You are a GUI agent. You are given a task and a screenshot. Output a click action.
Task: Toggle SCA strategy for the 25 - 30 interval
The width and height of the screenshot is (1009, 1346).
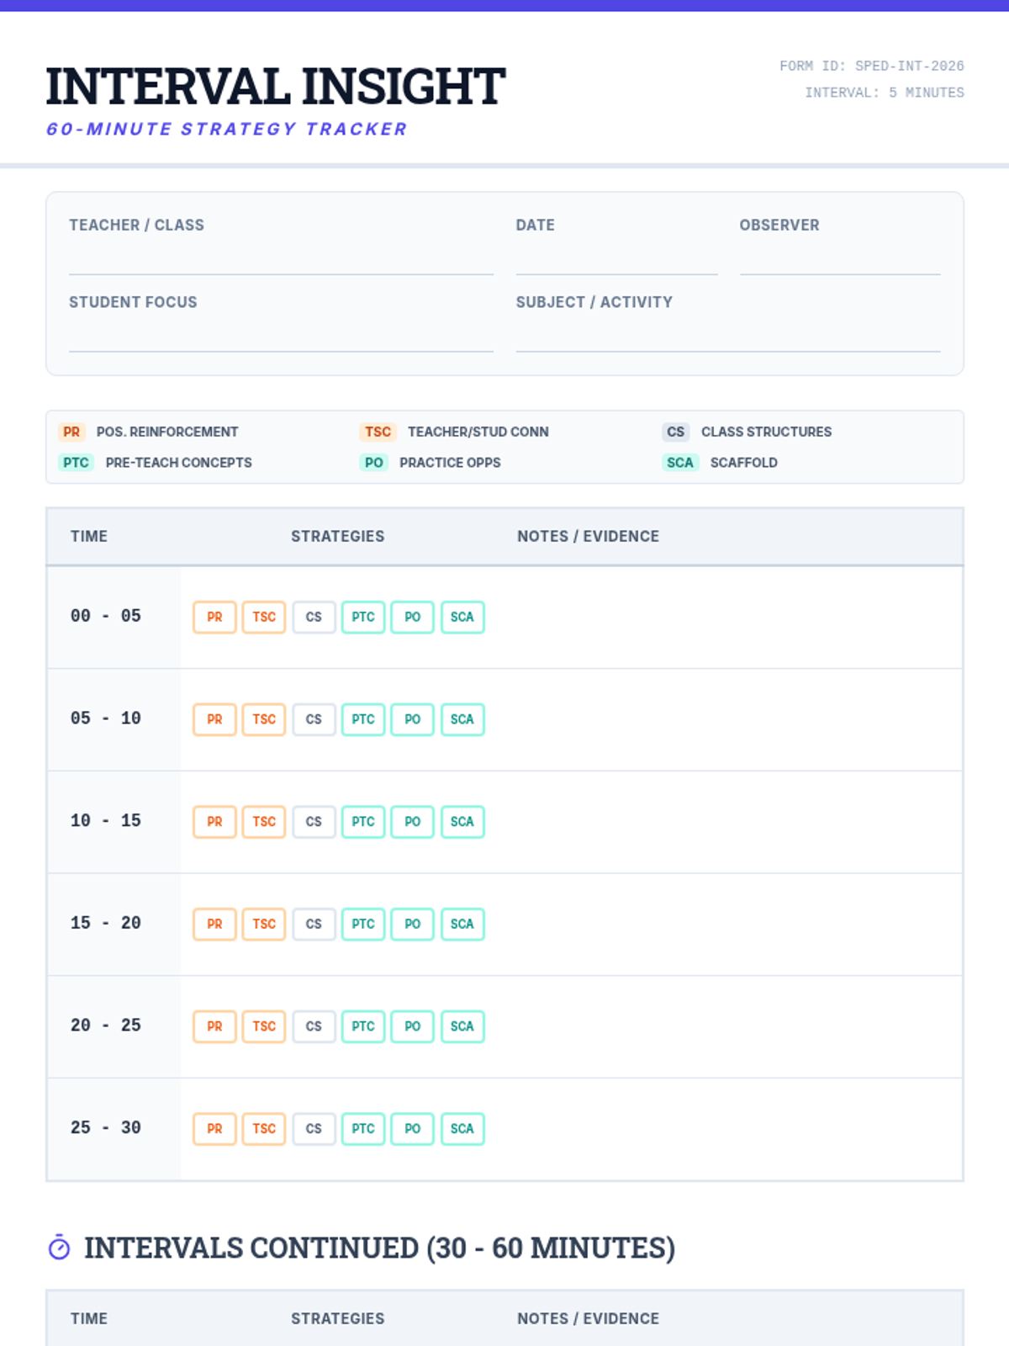pyautogui.click(x=462, y=1129)
